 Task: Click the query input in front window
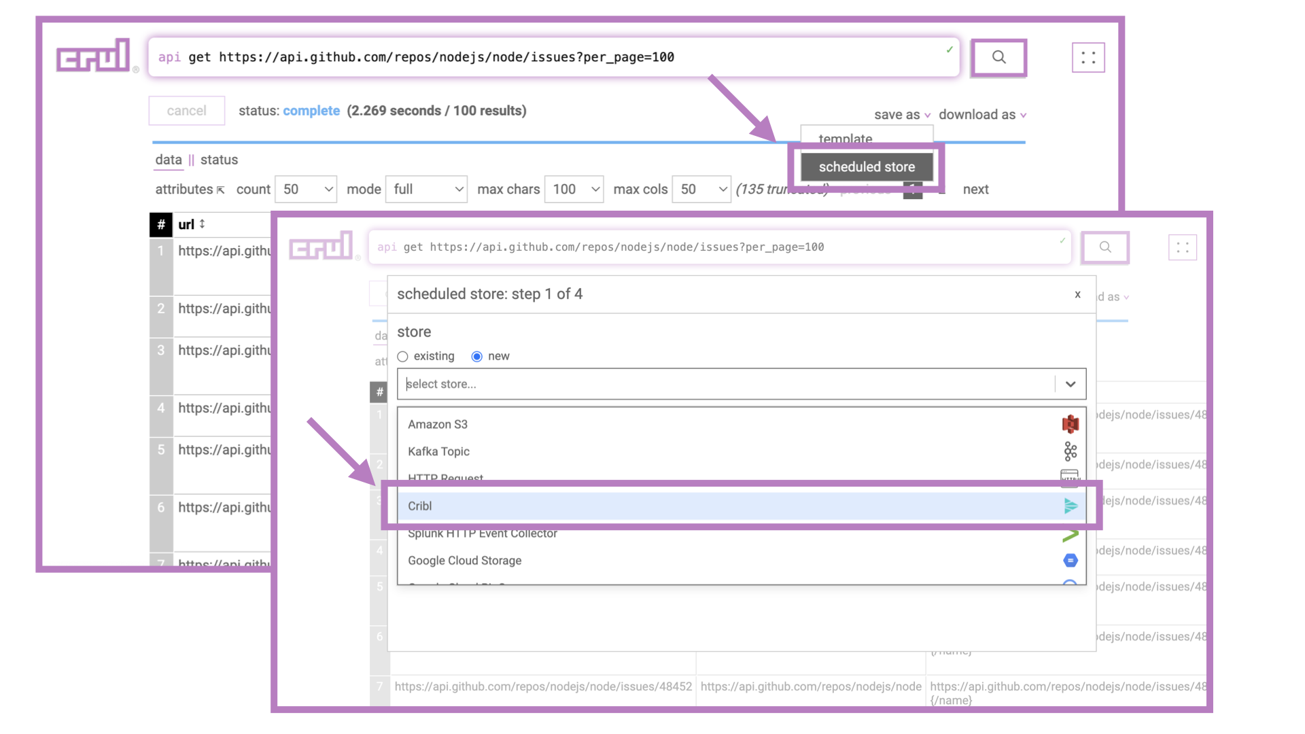[x=720, y=247]
